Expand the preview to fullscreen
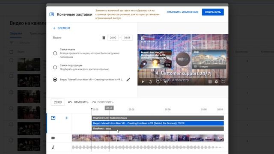This screenshot has width=274, height=154. (x=223, y=82)
